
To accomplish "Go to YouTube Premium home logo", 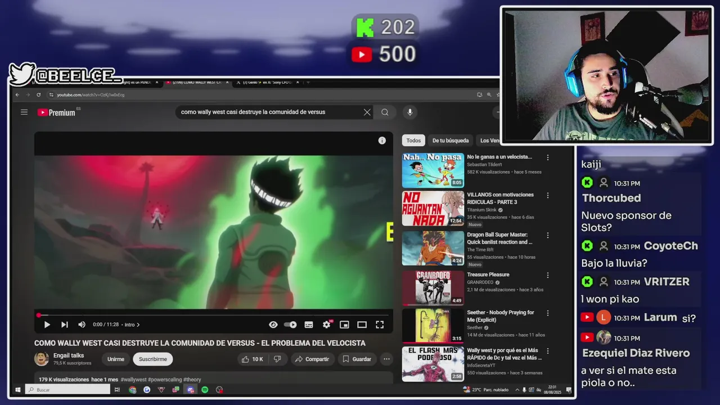I will (56, 112).
